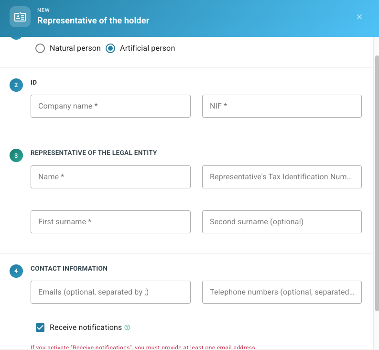The height and width of the screenshot is (350, 379).
Task: Click the Artificial person label text
Action: click(x=148, y=48)
